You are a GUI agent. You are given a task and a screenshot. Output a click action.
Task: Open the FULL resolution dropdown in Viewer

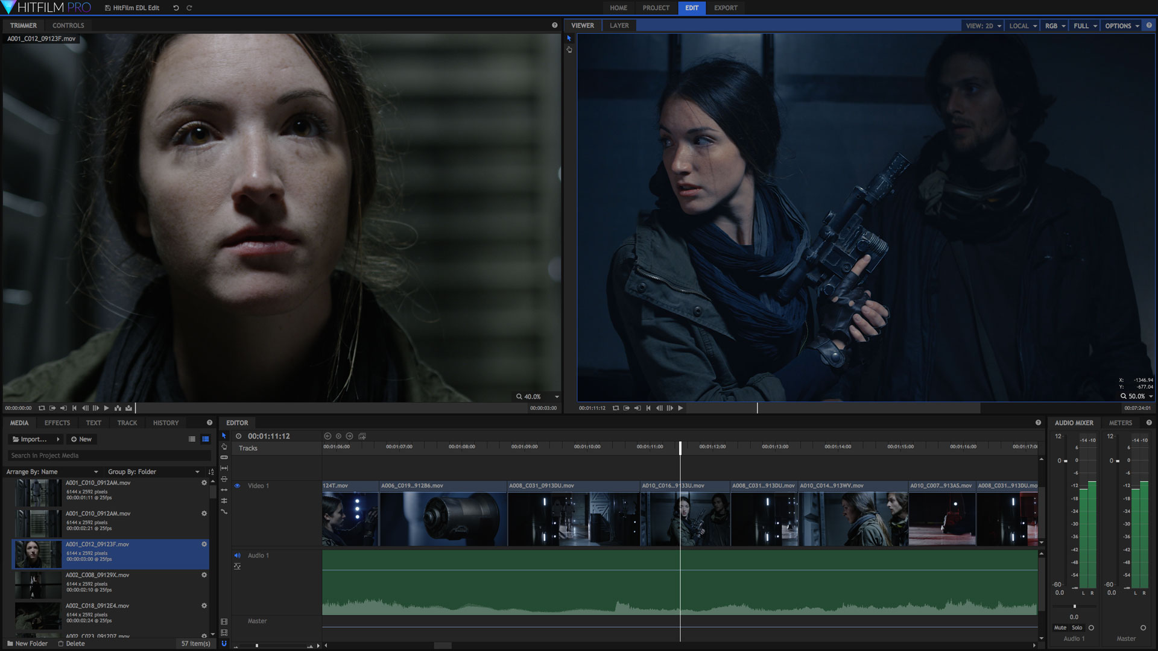coord(1084,25)
